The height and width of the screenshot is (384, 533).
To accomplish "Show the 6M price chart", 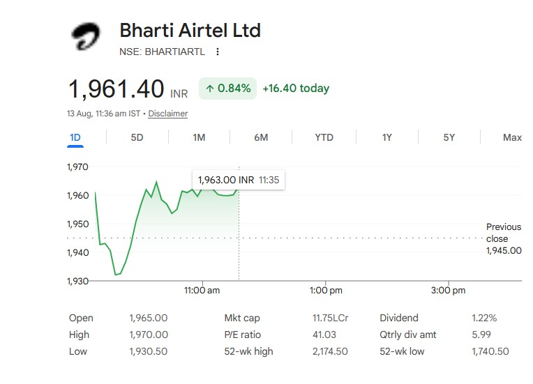I will pos(261,137).
